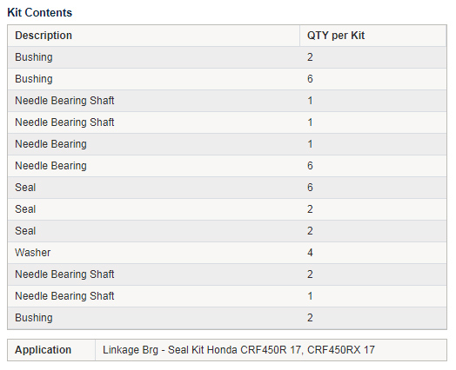This screenshot has height=370, width=456.
Task: Click the Needle Bearing row with quantity 1
Action: [x=227, y=144]
